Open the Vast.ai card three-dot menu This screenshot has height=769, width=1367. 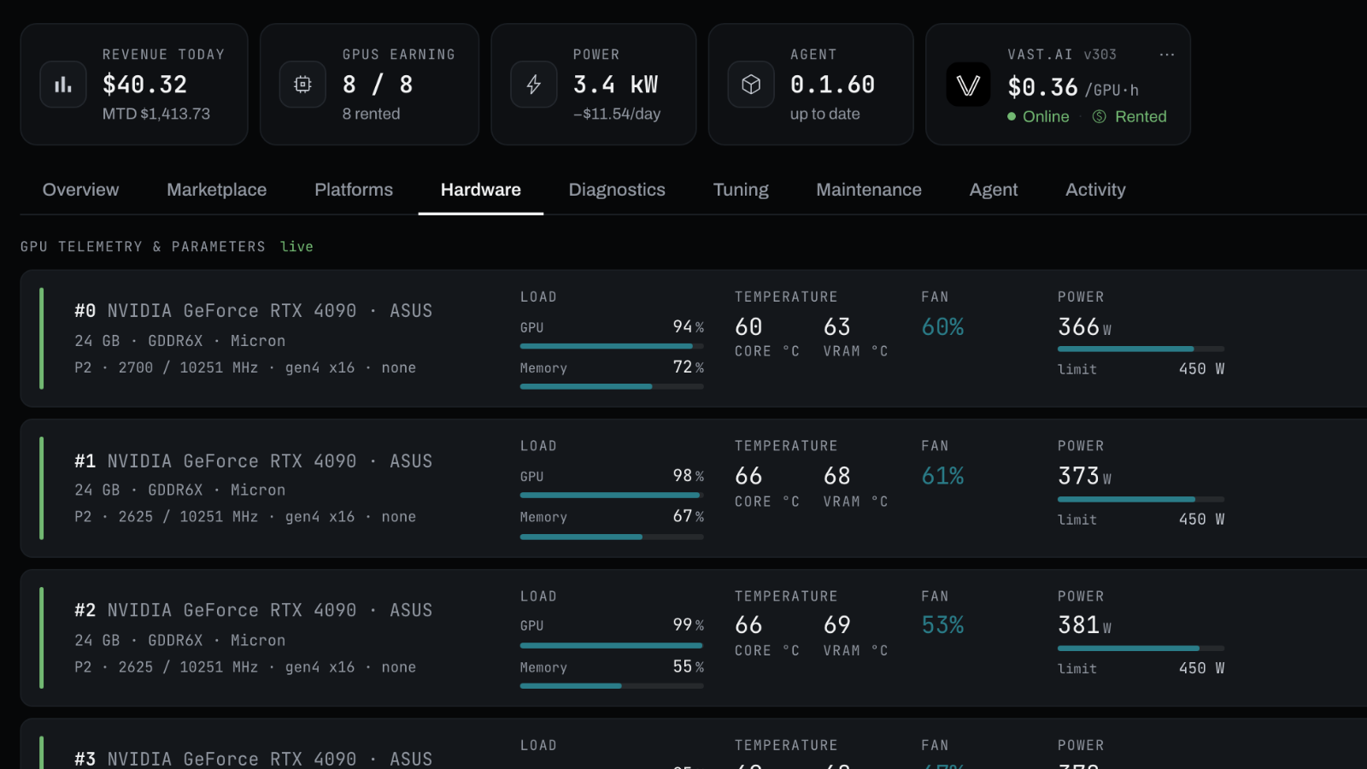pyautogui.click(x=1167, y=55)
